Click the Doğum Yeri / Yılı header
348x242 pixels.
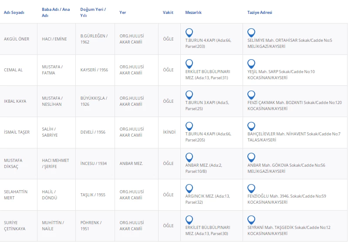[93, 12]
